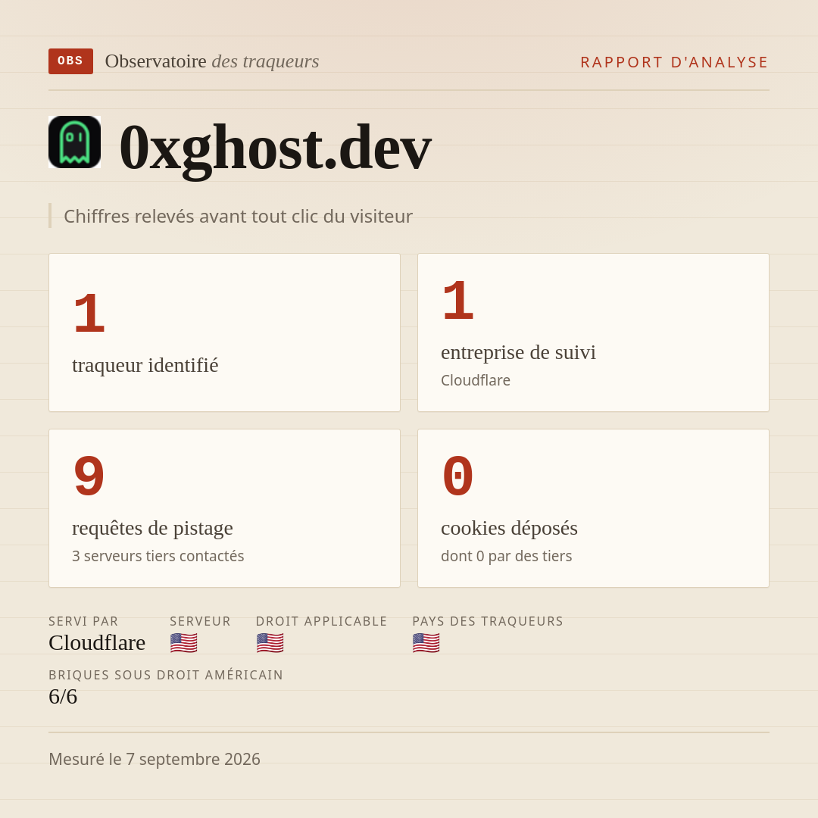The image size is (818, 818).
Task: Click the traqueur identifié label
Action: click(145, 364)
